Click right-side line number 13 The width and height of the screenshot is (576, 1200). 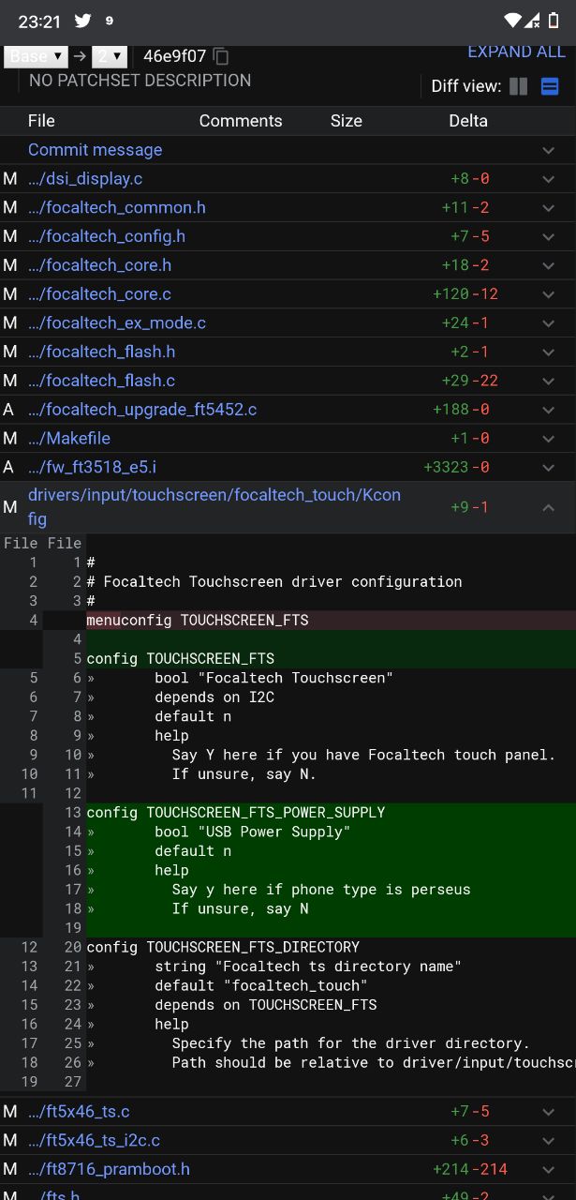(73, 813)
